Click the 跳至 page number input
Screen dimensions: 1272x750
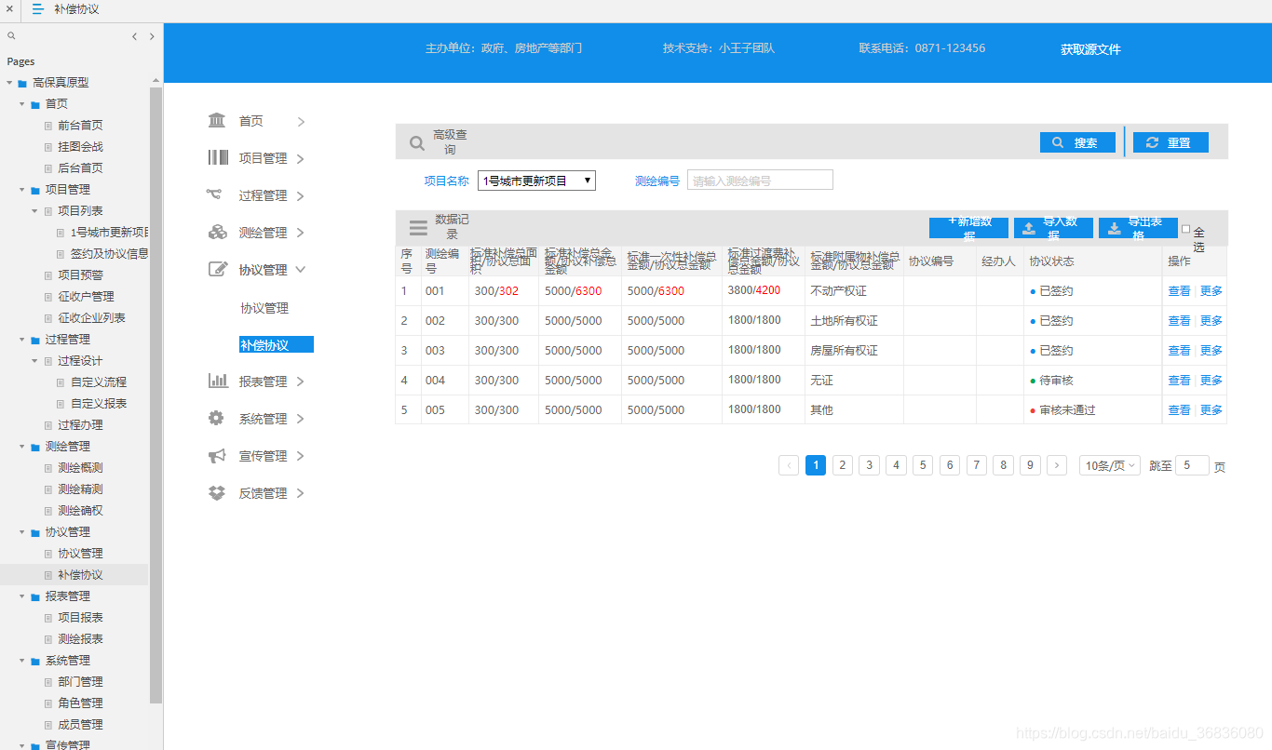point(1192,465)
